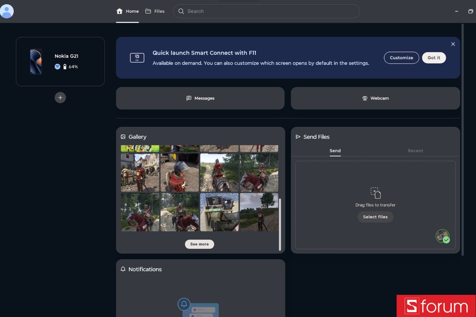Click the completed transfer thumbnail with checkmark
This screenshot has width=476, height=317.
pyautogui.click(x=443, y=236)
